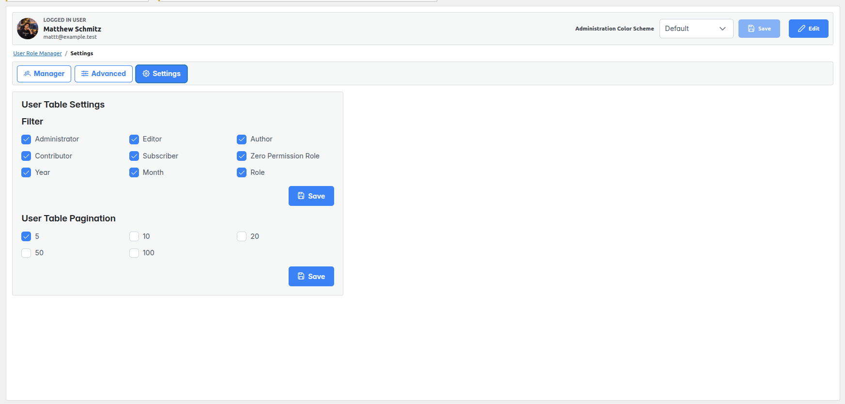Screen dimensions: 845x404
Task: Click the top-bar Save button
Action: click(759, 29)
